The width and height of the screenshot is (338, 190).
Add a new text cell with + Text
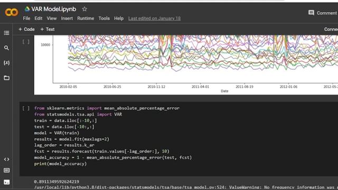[48, 30]
